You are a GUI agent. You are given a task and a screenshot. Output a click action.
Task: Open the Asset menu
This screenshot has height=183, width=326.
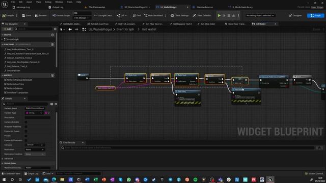point(30,2)
